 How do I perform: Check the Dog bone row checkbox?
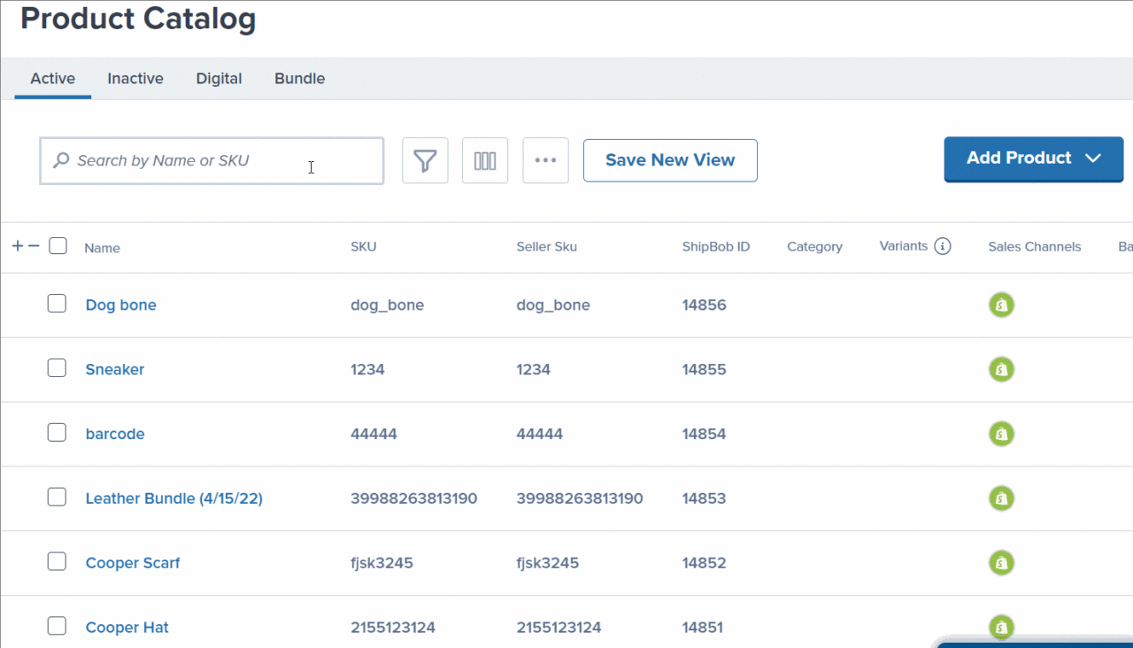(57, 302)
